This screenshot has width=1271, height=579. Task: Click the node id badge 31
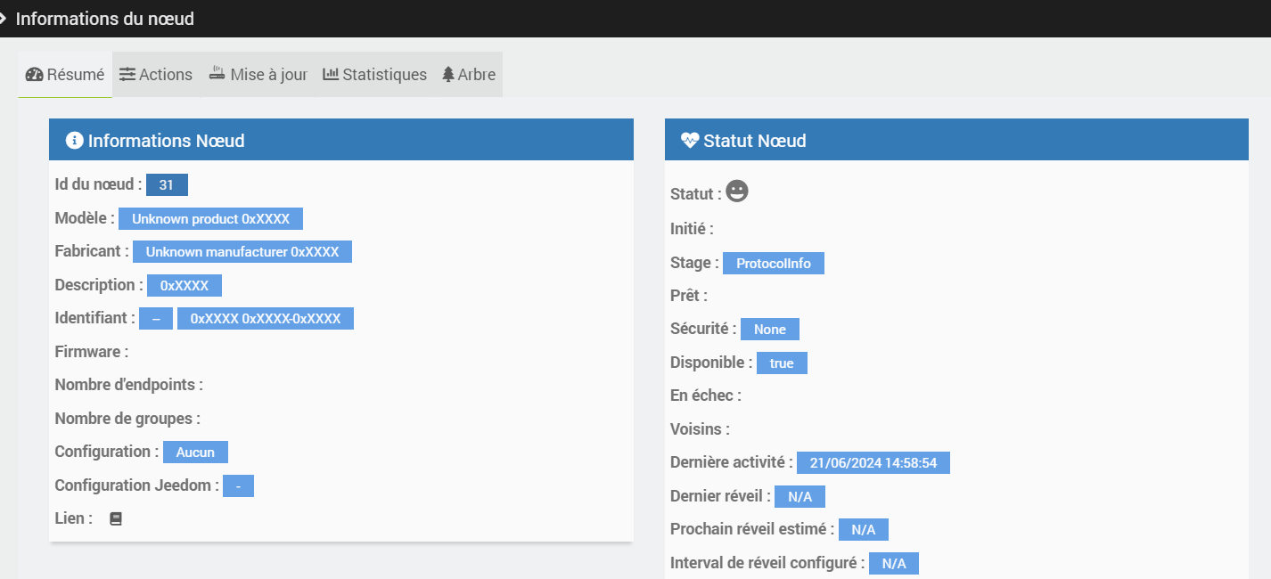(x=167, y=185)
